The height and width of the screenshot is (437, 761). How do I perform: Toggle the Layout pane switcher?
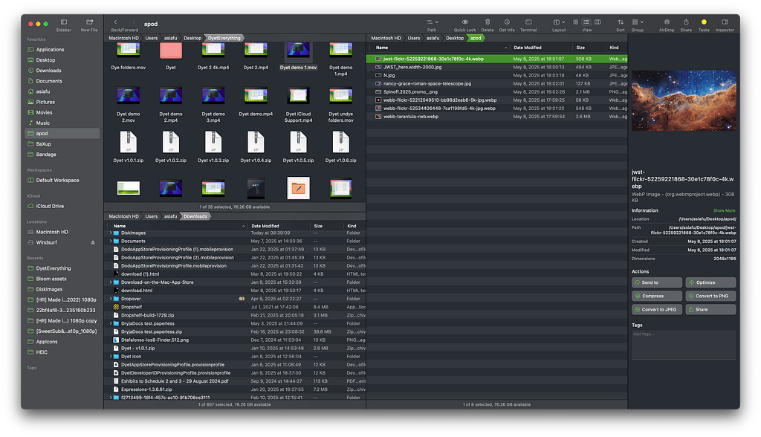point(559,22)
